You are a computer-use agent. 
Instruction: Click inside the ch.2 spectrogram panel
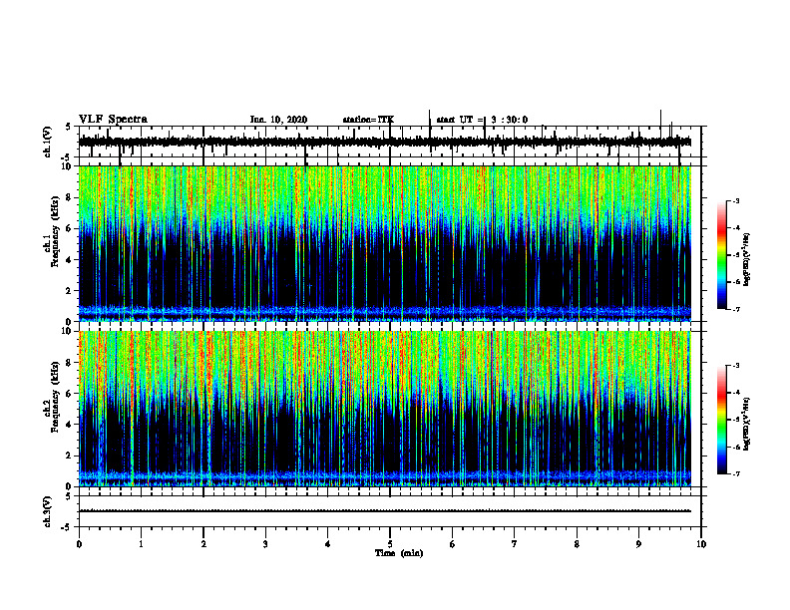(x=384, y=409)
